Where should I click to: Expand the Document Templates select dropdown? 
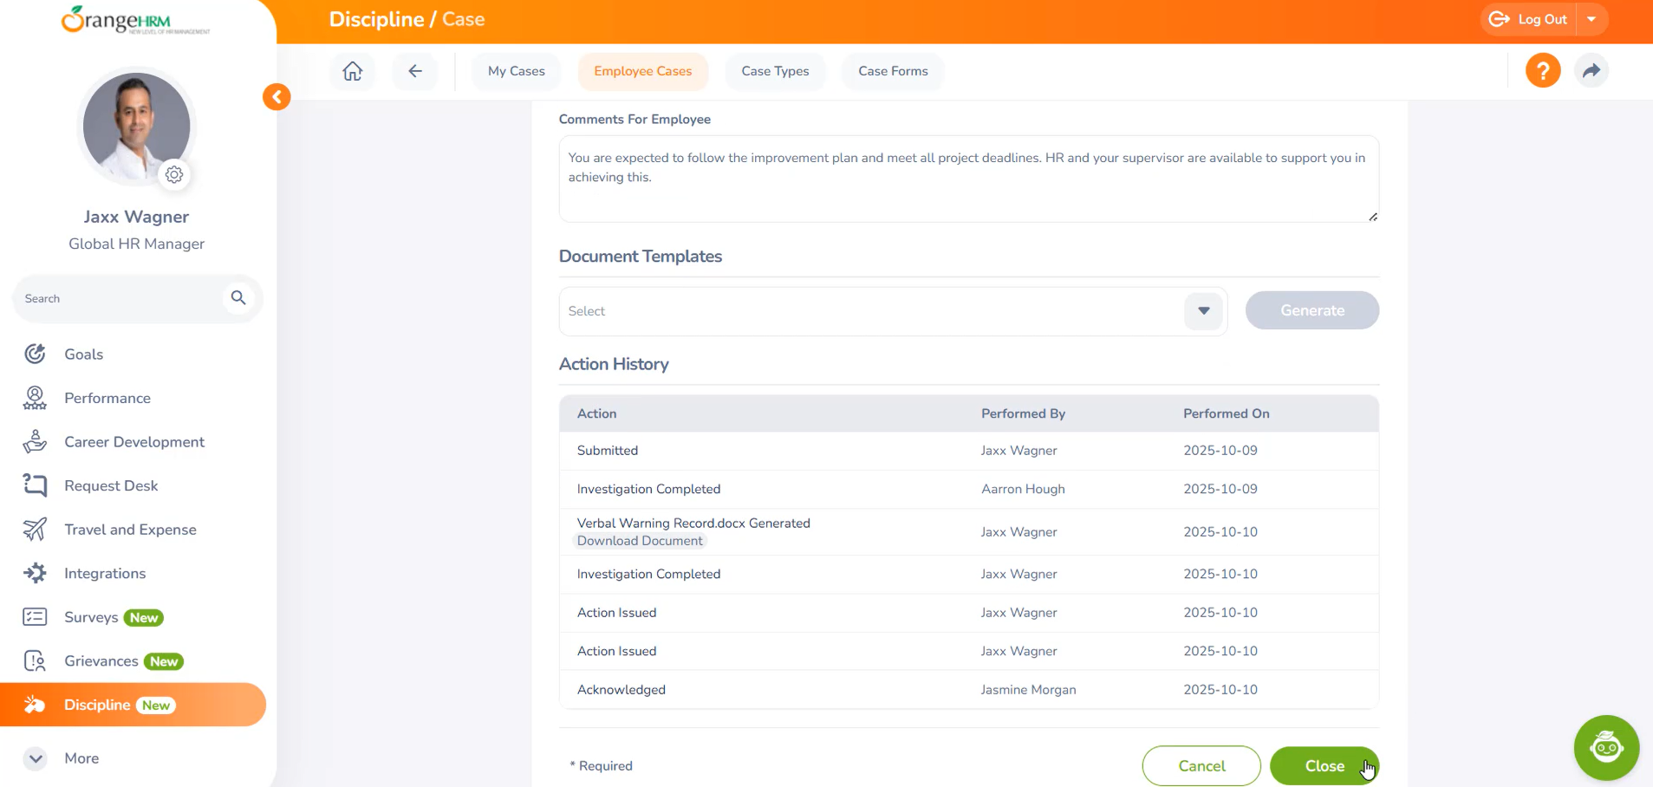[1203, 311]
